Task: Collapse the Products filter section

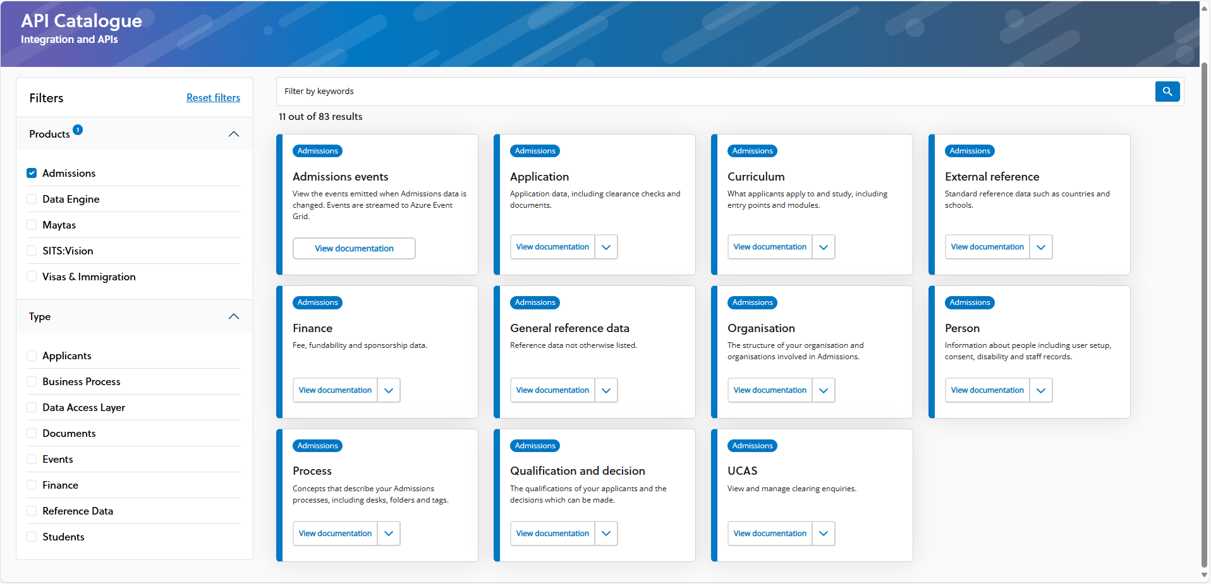Action: [233, 134]
